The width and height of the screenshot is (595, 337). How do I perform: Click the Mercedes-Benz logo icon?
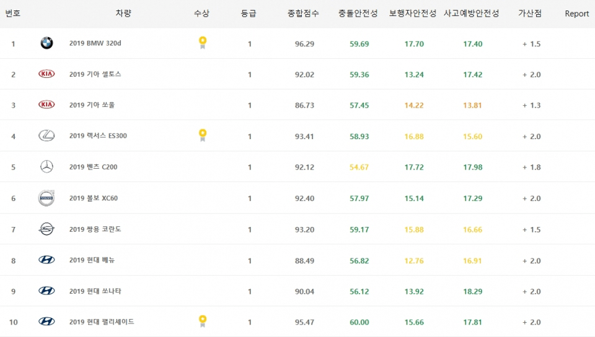(x=46, y=166)
